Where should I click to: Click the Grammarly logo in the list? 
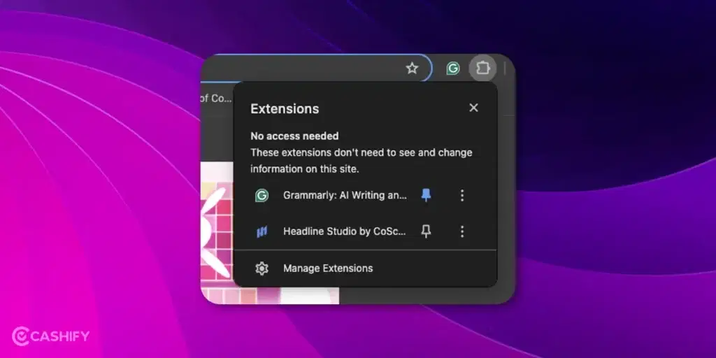tap(262, 196)
